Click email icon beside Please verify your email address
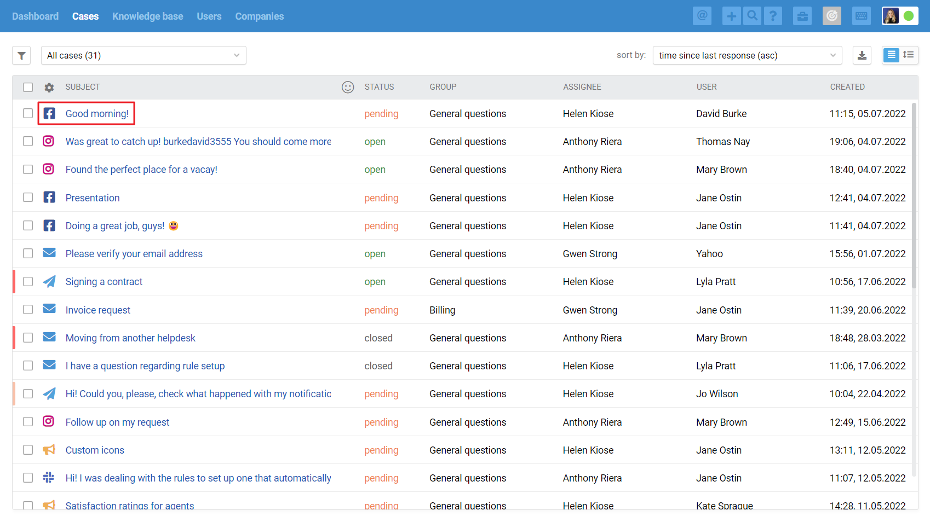930x522 pixels. tap(49, 253)
